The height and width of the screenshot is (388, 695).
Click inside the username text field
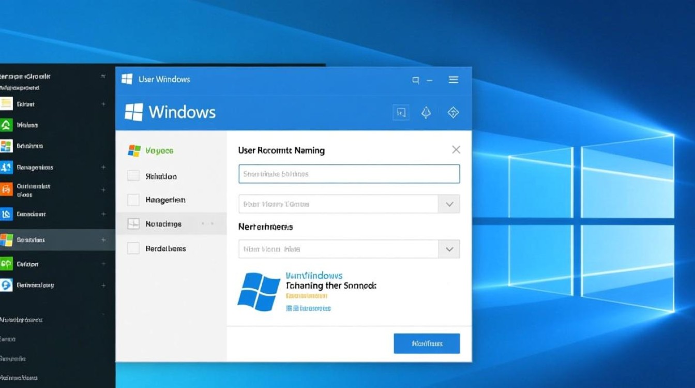(x=349, y=174)
